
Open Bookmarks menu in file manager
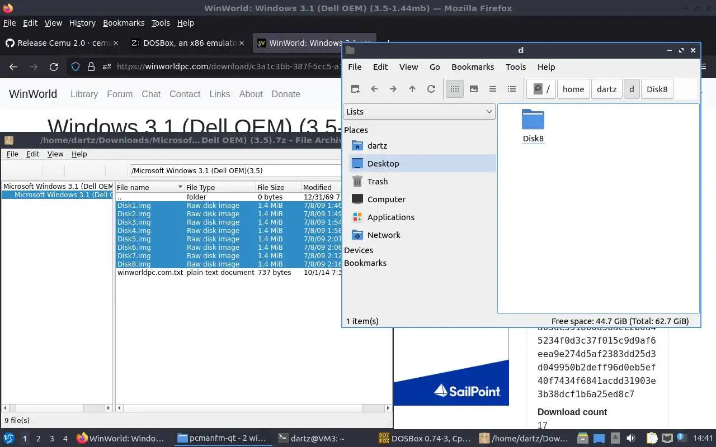pos(473,67)
